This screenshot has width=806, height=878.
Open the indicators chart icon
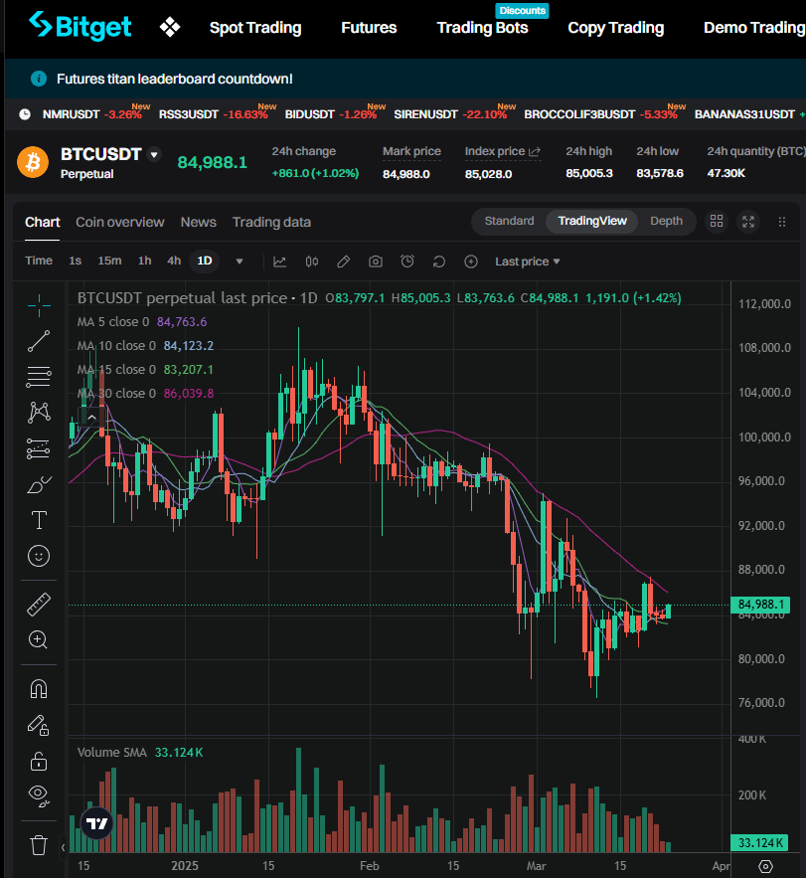tap(279, 262)
